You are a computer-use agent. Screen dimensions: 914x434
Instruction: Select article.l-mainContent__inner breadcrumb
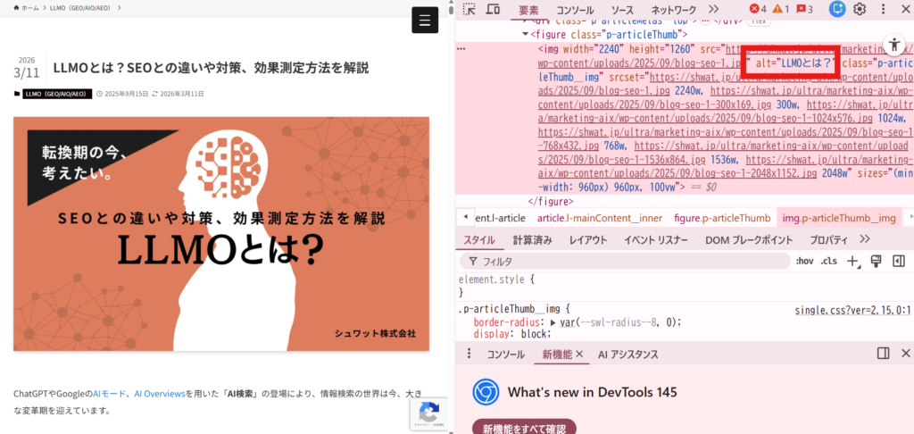[x=600, y=218]
